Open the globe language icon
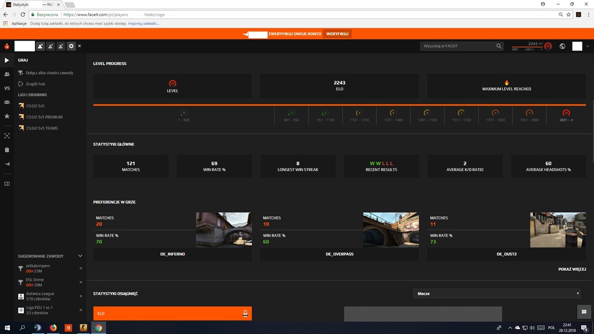This screenshot has height=334, width=594. pyautogui.click(x=563, y=46)
